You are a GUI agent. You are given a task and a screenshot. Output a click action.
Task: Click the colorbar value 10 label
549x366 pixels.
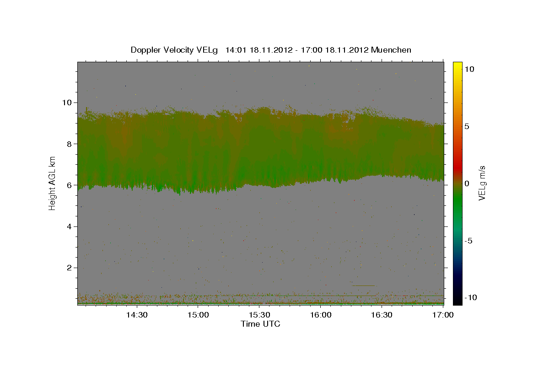coord(469,69)
